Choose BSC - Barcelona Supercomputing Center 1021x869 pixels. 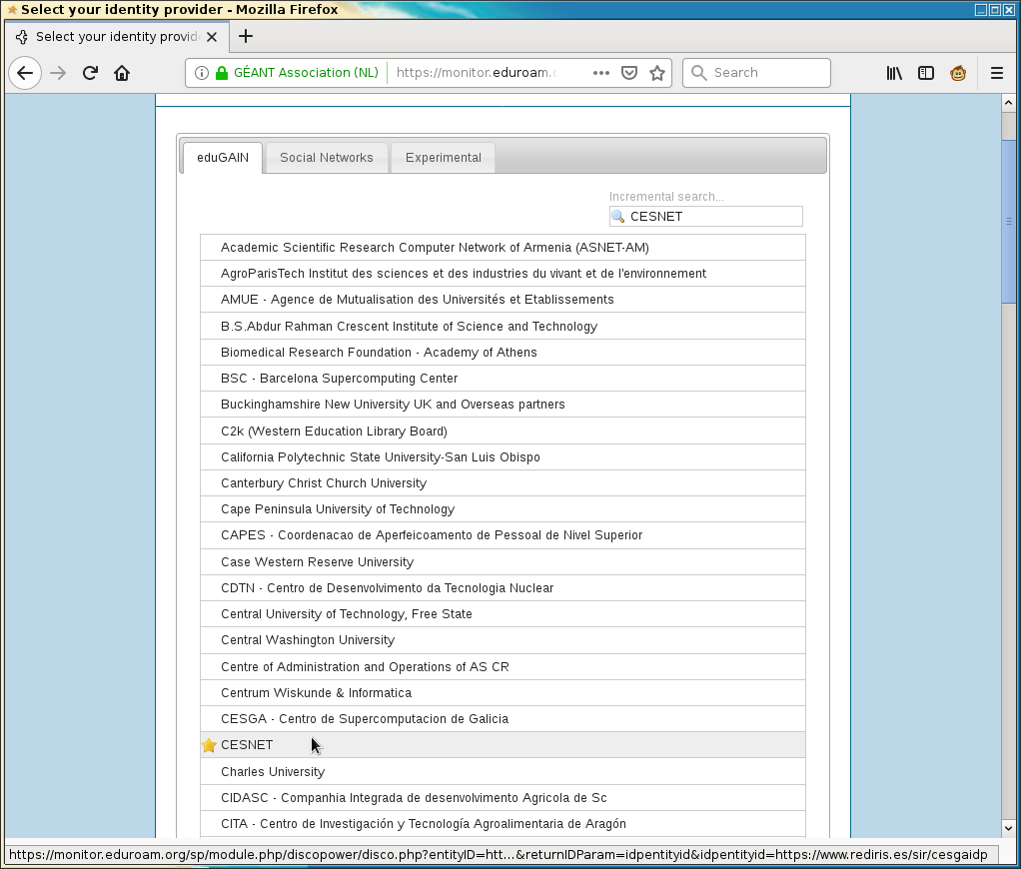pyautogui.click(x=503, y=379)
